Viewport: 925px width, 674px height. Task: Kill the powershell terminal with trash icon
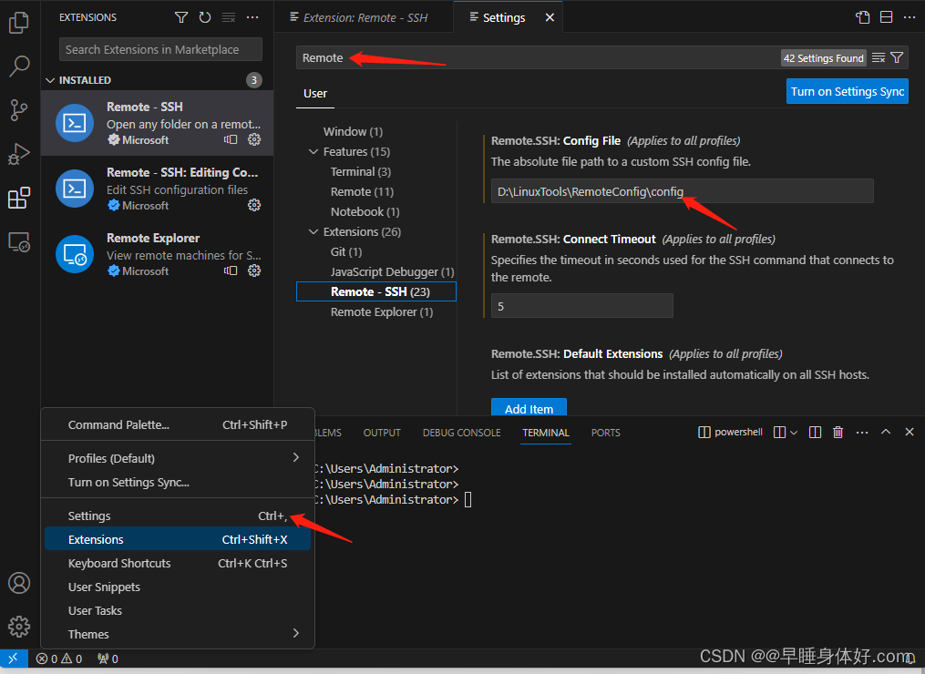tap(838, 432)
